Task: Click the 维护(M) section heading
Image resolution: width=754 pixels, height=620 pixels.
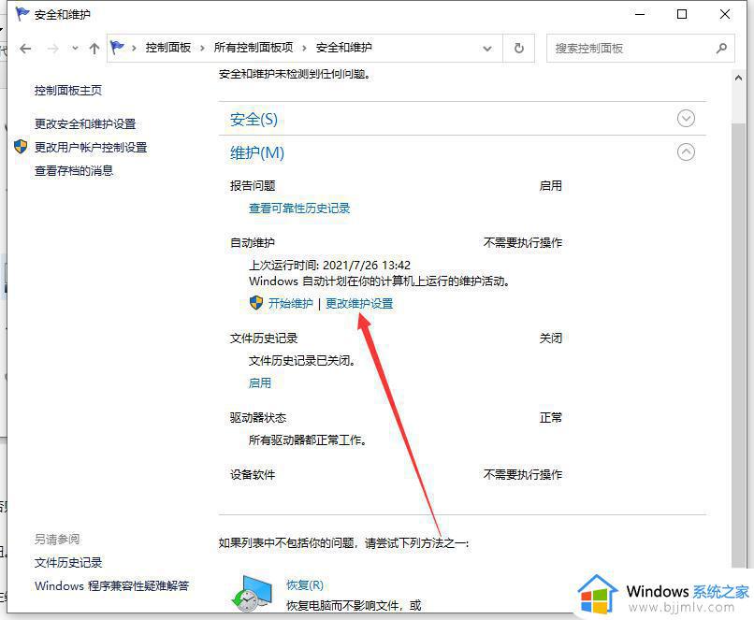Action: pyautogui.click(x=257, y=152)
